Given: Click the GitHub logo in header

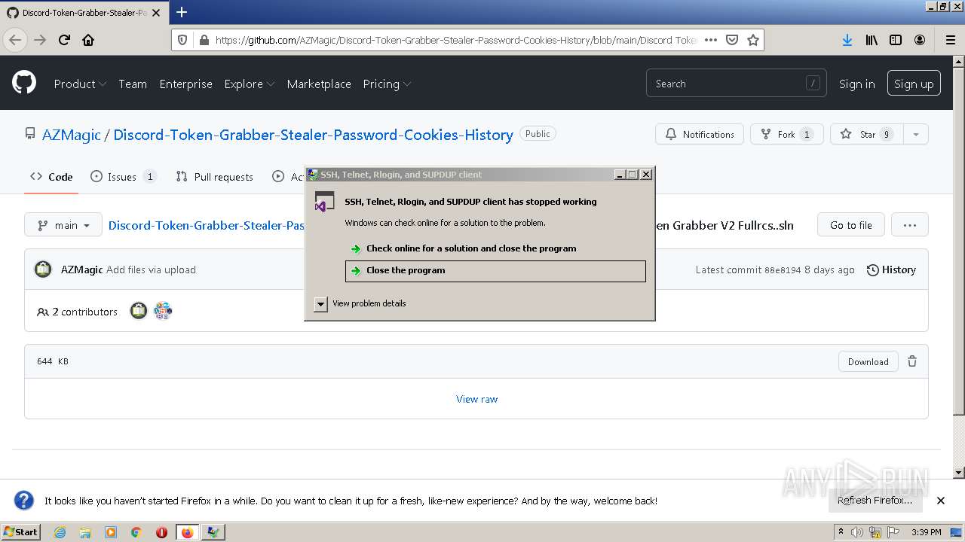Looking at the screenshot, I should coord(24,83).
